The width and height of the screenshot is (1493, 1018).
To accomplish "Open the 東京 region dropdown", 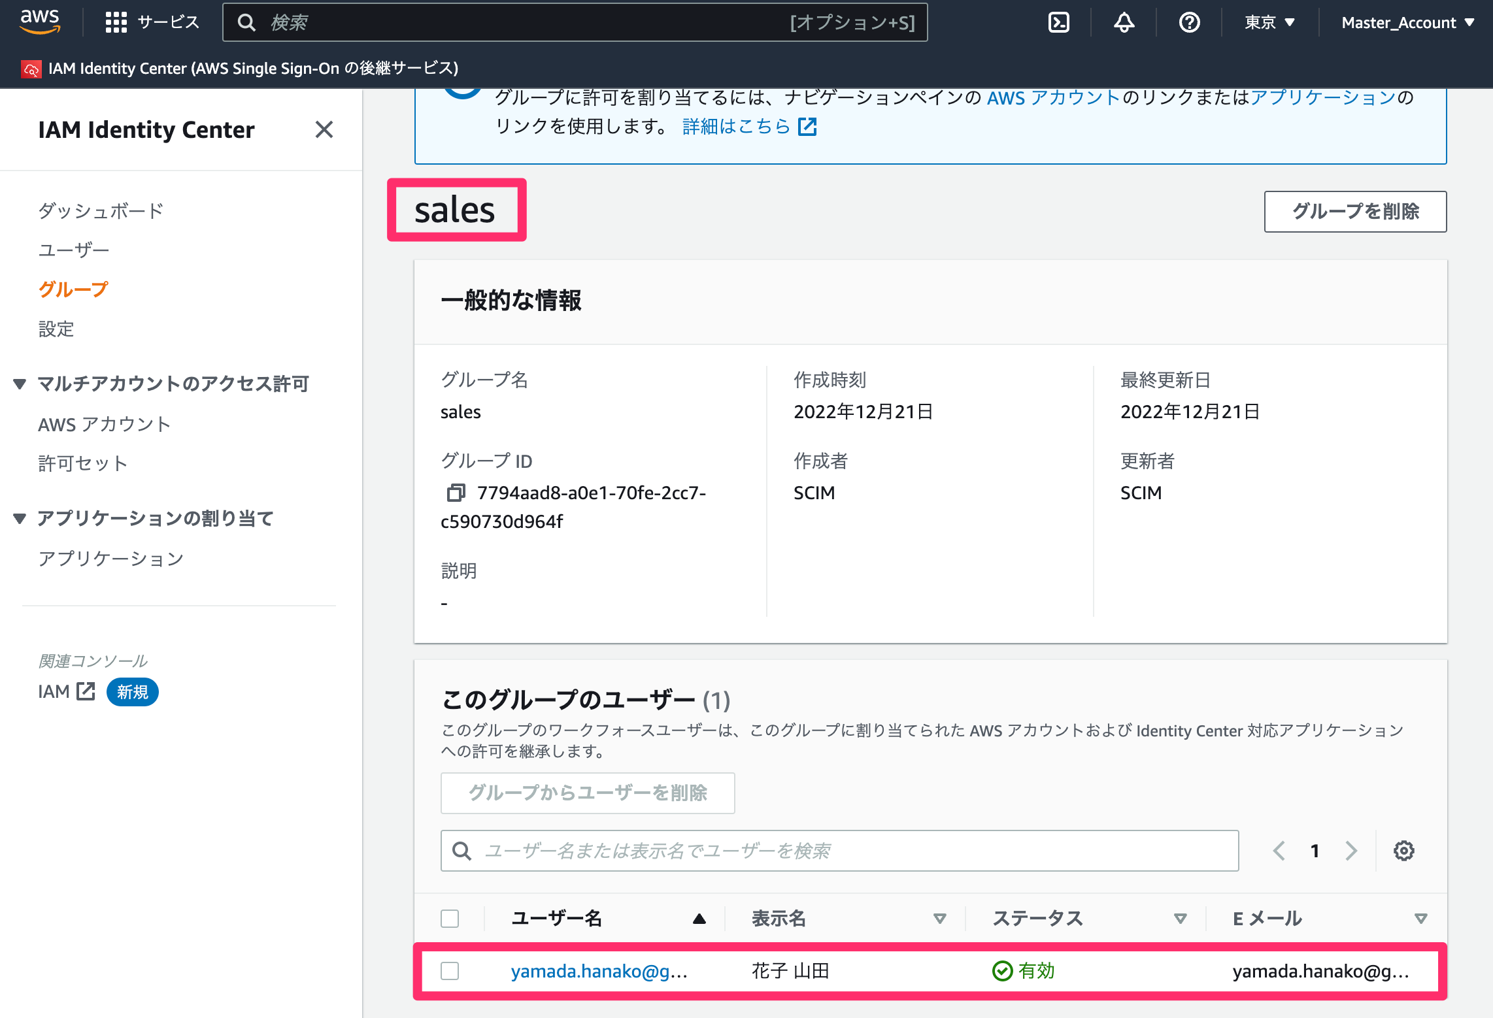I will click(x=1269, y=23).
